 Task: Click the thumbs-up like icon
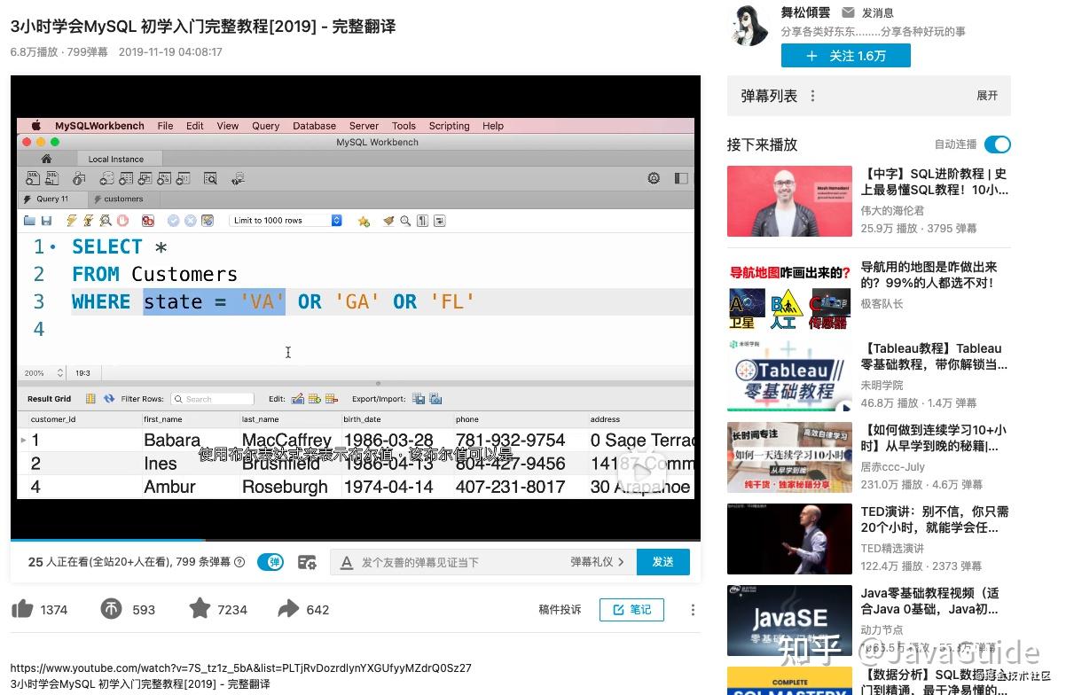point(22,608)
